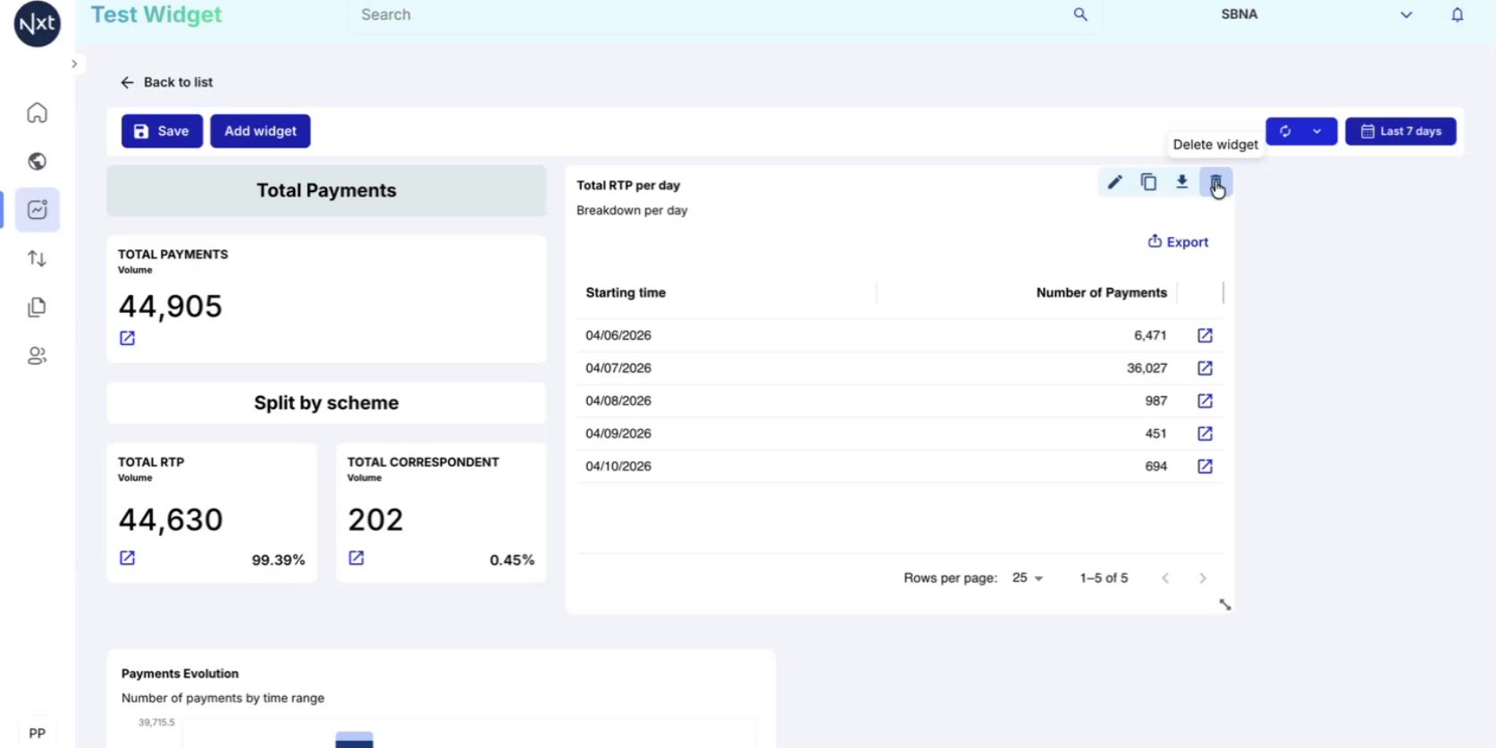The height and width of the screenshot is (748, 1496).
Task: Open the transfers arrows icon in the sidebar
Action: 37,258
